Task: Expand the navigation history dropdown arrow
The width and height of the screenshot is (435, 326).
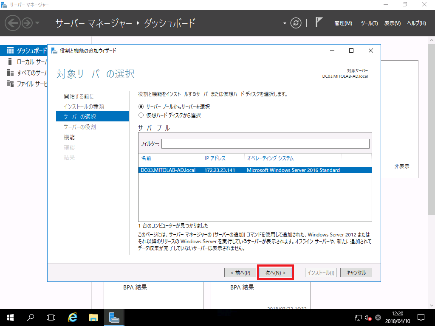Action: [37, 23]
